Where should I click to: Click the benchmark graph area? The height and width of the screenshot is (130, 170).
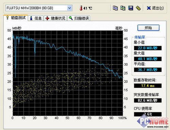[68, 73]
